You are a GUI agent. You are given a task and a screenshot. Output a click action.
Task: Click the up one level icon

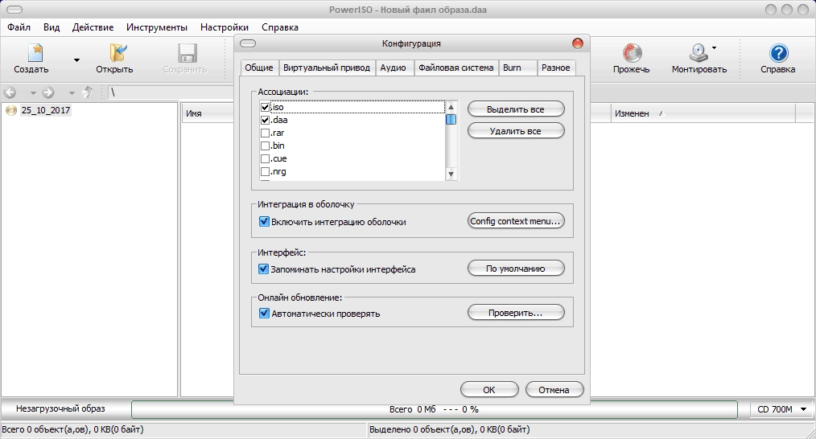(x=88, y=92)
